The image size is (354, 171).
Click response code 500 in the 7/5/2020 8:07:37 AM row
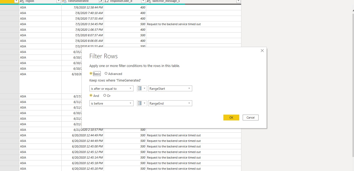pos(125,35)
